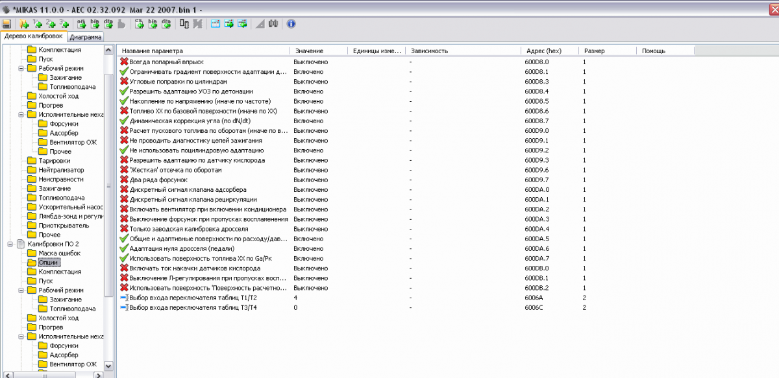
Task: Click the Save floppy disk icon
Action: 6,24
